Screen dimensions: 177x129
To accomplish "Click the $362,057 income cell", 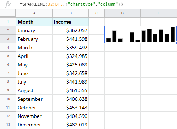I will point(71,30).
